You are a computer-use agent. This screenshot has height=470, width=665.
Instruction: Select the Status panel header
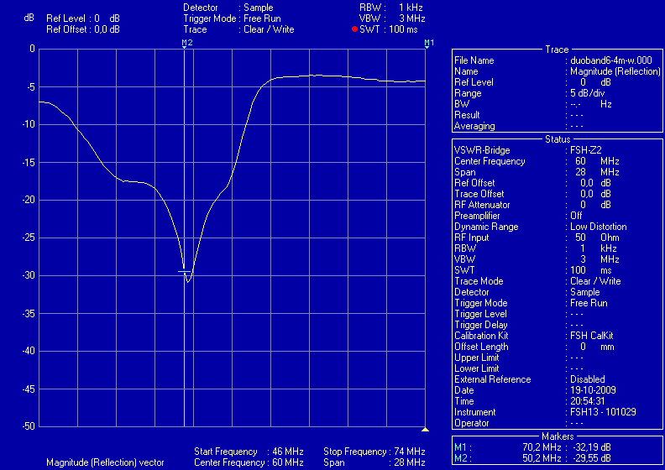click(557, 139)
